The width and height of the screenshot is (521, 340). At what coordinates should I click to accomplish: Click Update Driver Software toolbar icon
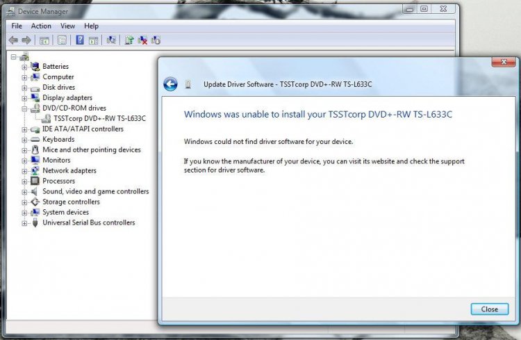tap(129, 40)
